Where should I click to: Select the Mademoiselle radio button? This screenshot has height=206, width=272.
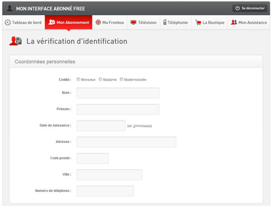pyautogui.click(x=121, y=79)
